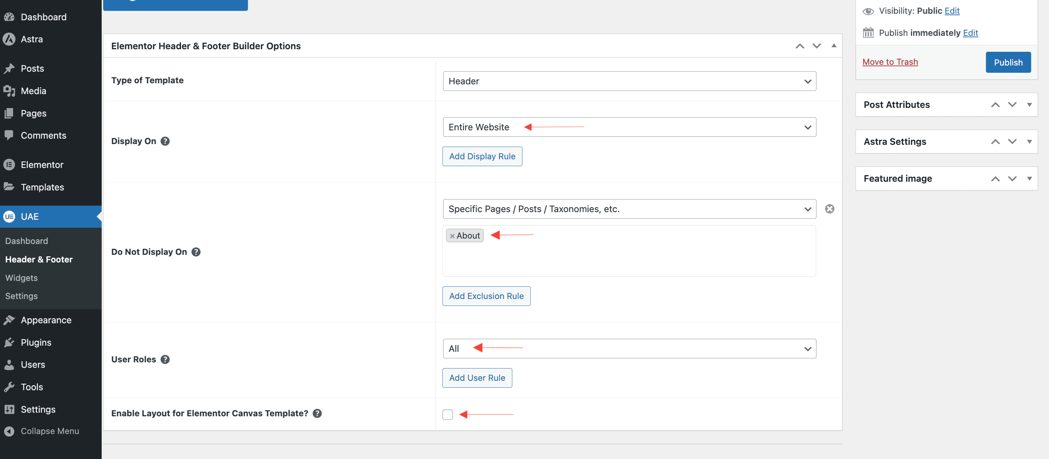Click the Plugins icon in the admin menu
1049x459 pixels.
tap(9, 342)
